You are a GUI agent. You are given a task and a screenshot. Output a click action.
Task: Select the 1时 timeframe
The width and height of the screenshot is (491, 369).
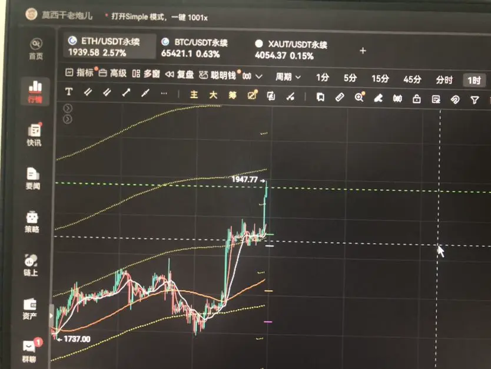tap(474, 81)
